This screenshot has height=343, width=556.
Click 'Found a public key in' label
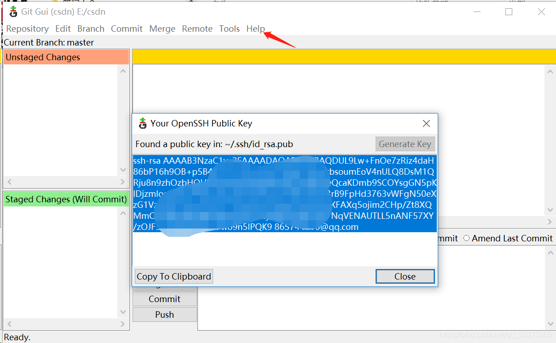coord(214,144)
